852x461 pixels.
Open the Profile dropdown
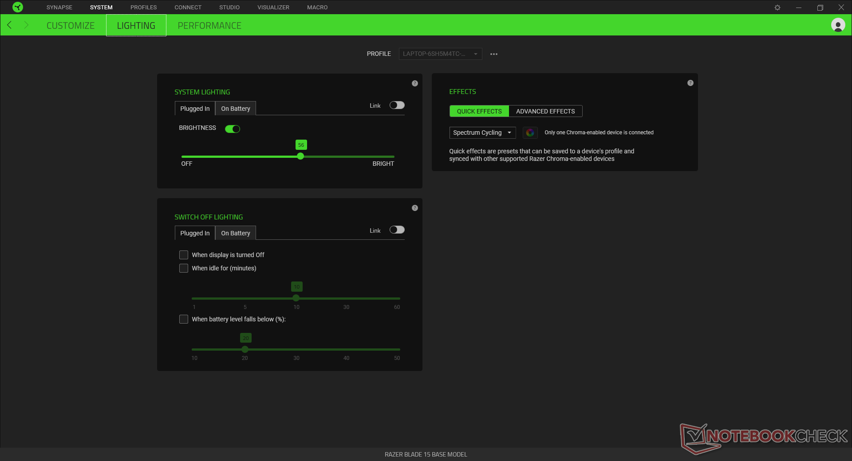[x=440, y=54]
